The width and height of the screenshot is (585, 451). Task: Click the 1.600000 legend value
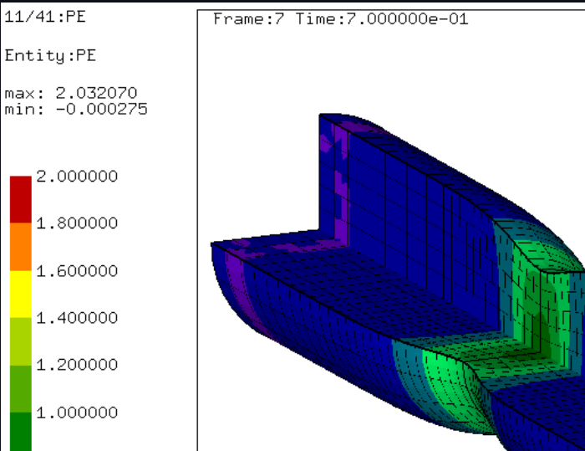[x=77, y=270]
